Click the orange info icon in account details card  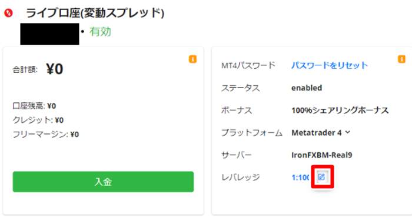click(x=401, y=59)
